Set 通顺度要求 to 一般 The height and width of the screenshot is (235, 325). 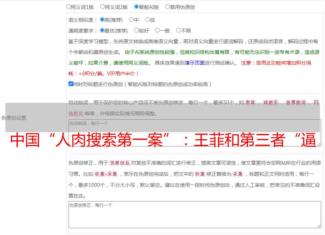158,30
